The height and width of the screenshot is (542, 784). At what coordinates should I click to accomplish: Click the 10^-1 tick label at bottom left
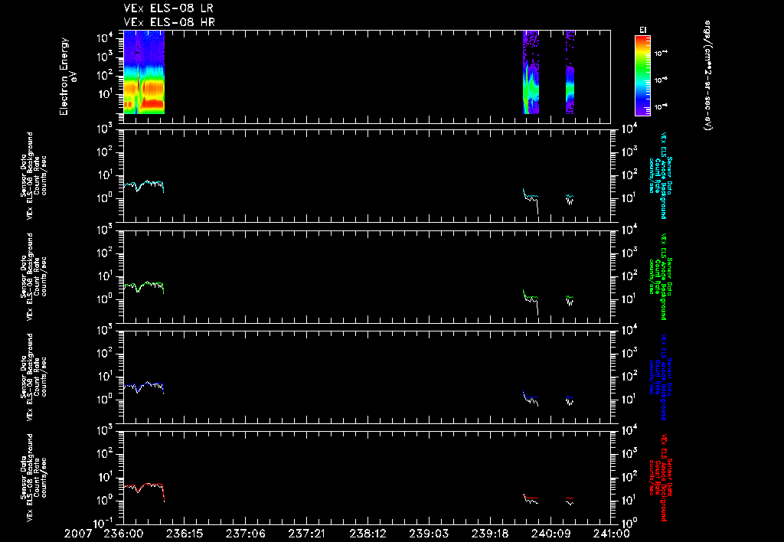click(x=106, y=523)
